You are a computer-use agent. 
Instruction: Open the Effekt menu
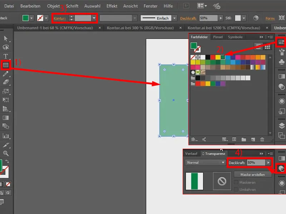click(112, 6)
